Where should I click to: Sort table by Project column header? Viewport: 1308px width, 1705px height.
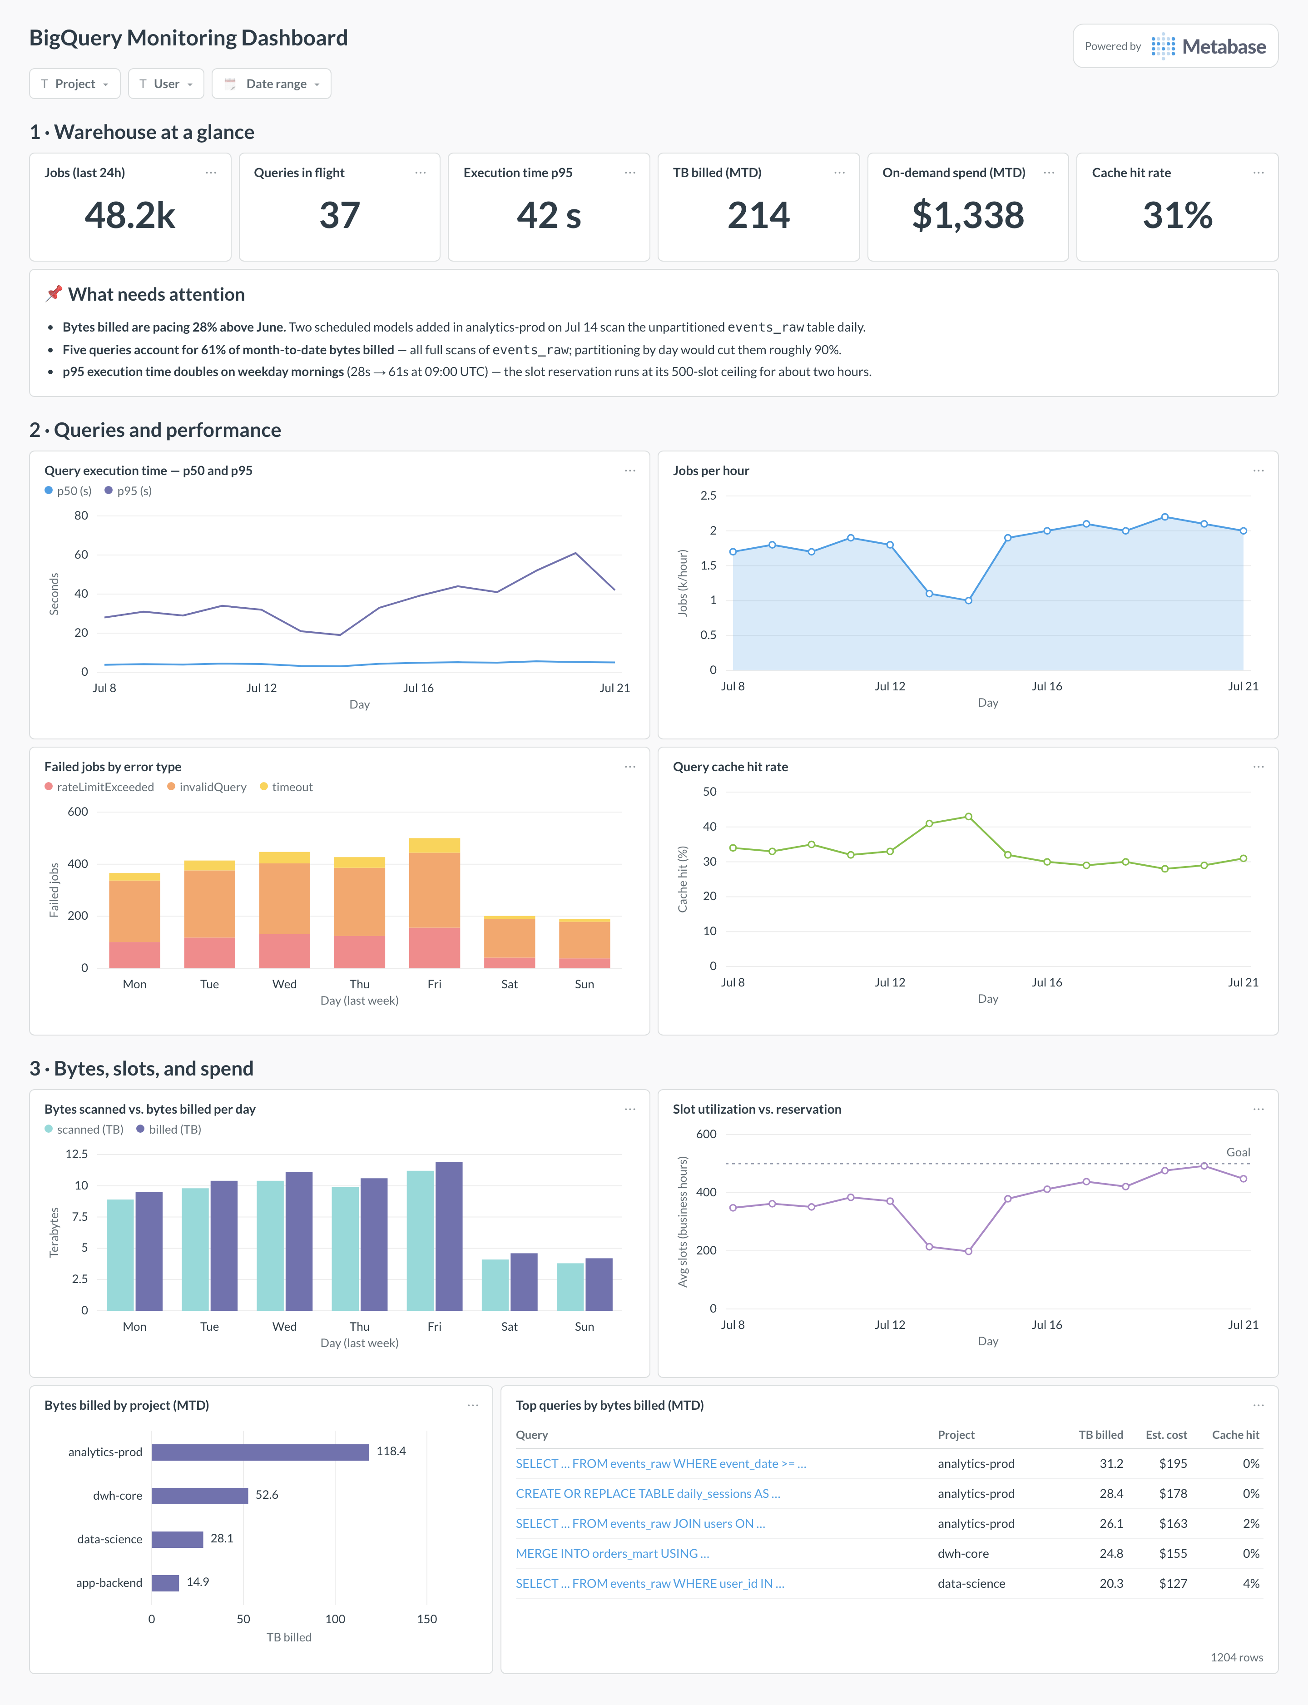point(956,1435)
